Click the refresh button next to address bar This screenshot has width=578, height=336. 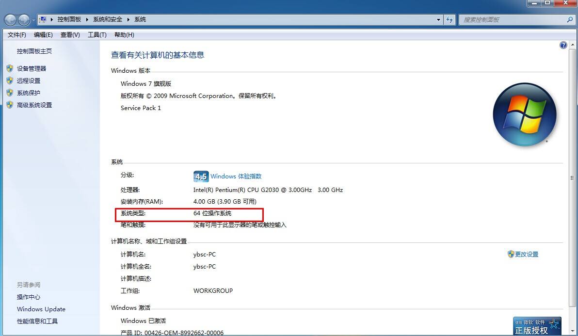click(450, 19)
